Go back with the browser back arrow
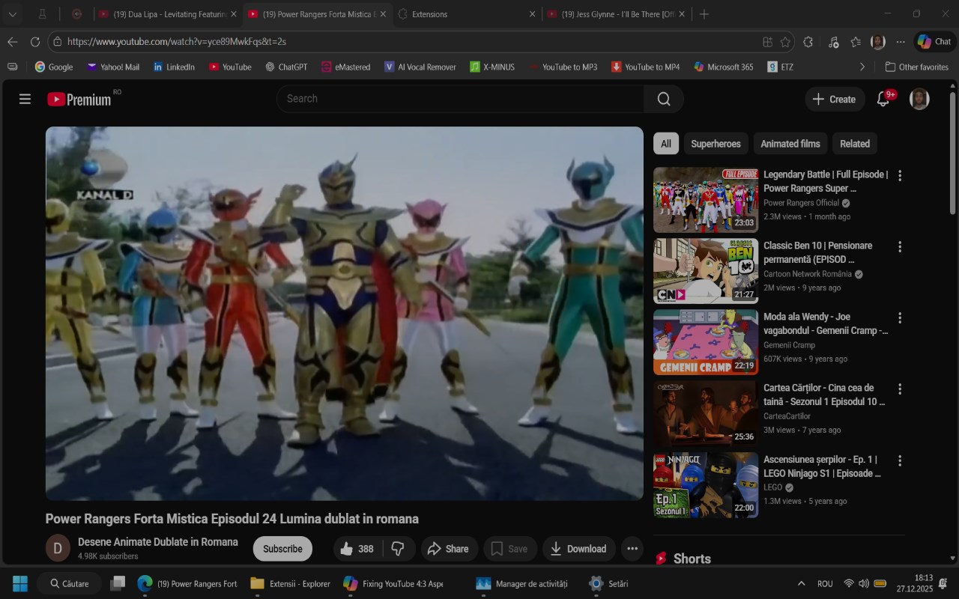The width and height of the screenshot is (959, 599). click(x=12, y=42)
